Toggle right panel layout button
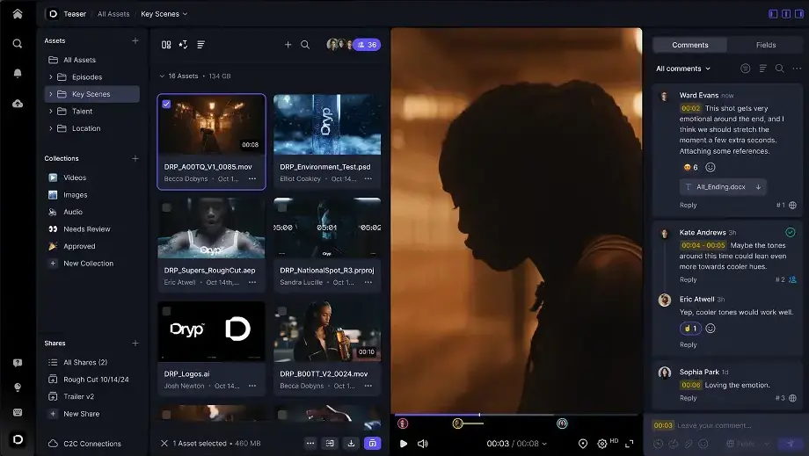This screenshot has width=809, height=456. point(798,14)
